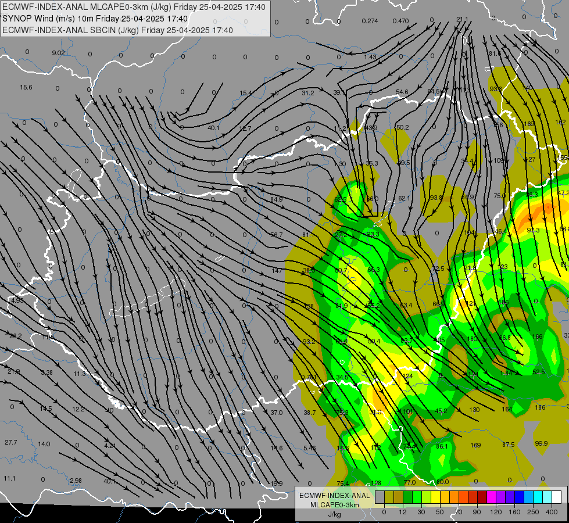Pick the magenta swatch in the legend
This screenshot has height=523, width=569.
[x=492, y=497]
